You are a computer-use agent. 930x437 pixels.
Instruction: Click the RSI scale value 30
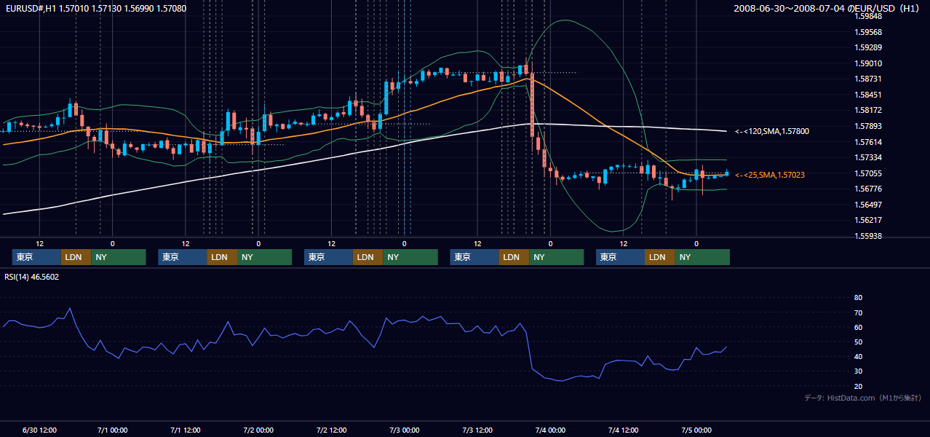(x=858, y=371)
